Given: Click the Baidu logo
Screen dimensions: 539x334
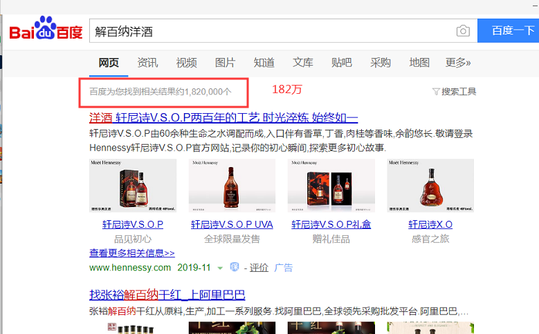Looking at the screenshot, I should coord(46,28).
